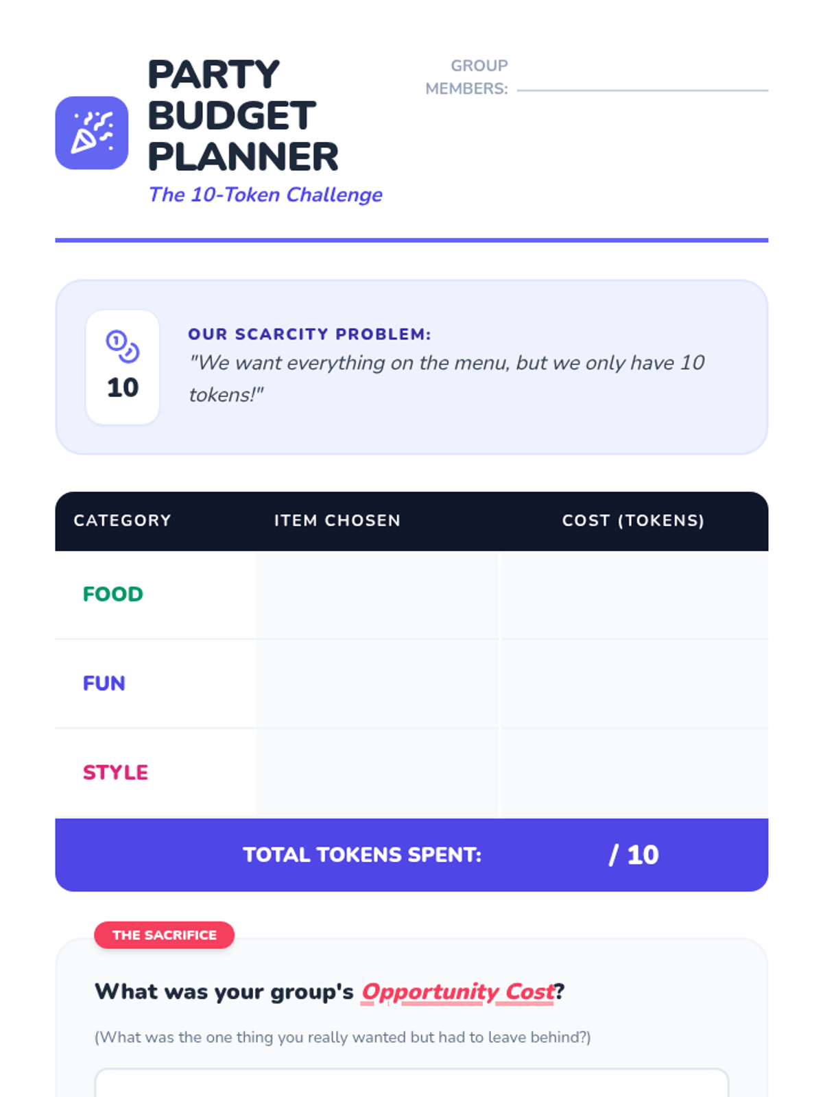Click the Item Chosen column header
This screenshot has width=823, height=1097.
(x=337, y=520)
